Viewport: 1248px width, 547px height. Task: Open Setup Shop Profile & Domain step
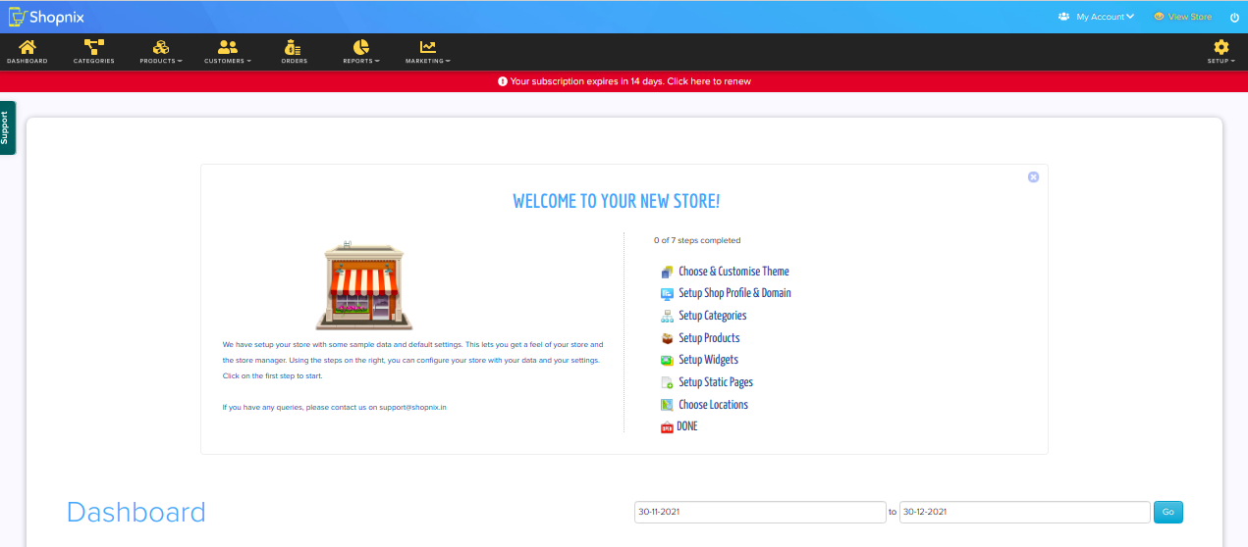pyautogui.click(x=734, y=293)
